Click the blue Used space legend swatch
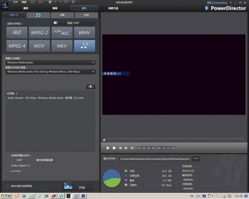Viewport: 249px width, 199px height. (126, 175)
